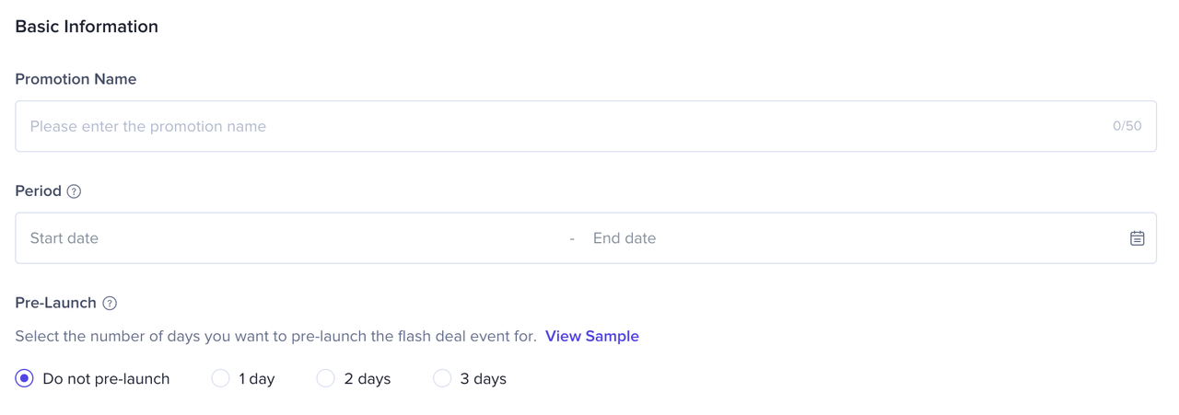Click the "3 days" option label text
The width and height of the screenshot is (1179, 415).
483,378
